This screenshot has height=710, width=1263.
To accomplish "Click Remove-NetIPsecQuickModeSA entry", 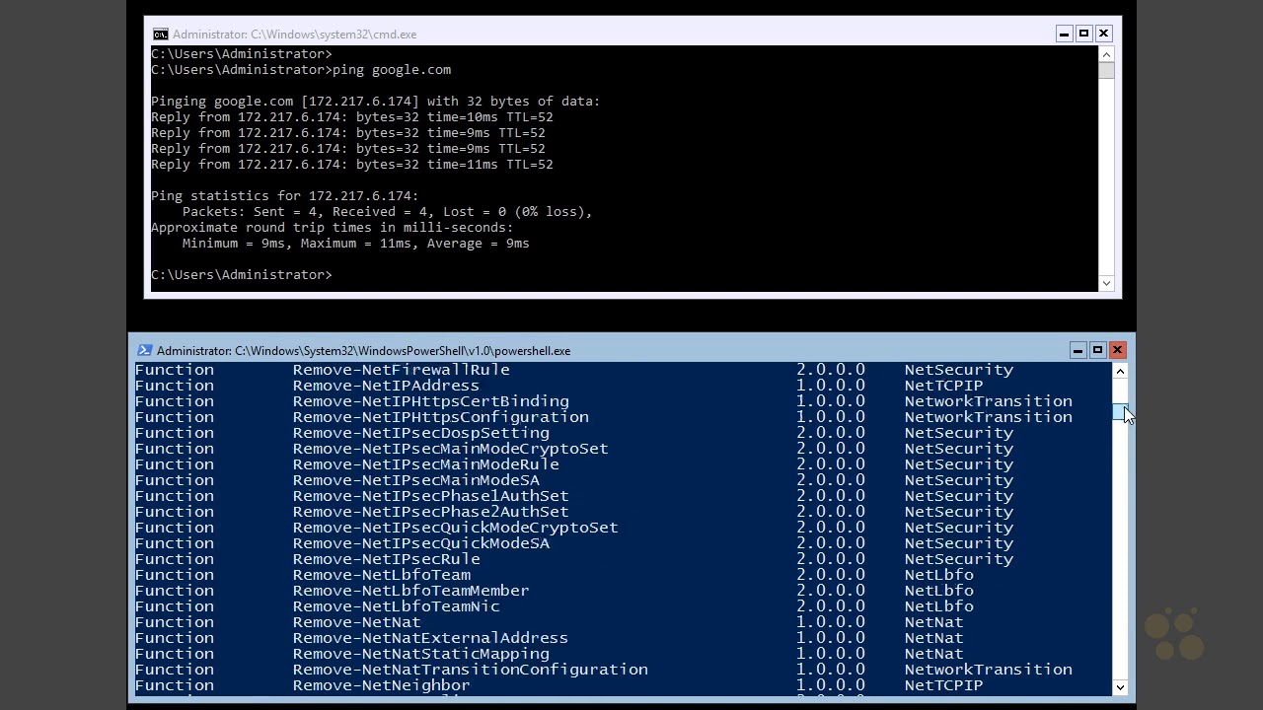I will (x=421, y=543).
